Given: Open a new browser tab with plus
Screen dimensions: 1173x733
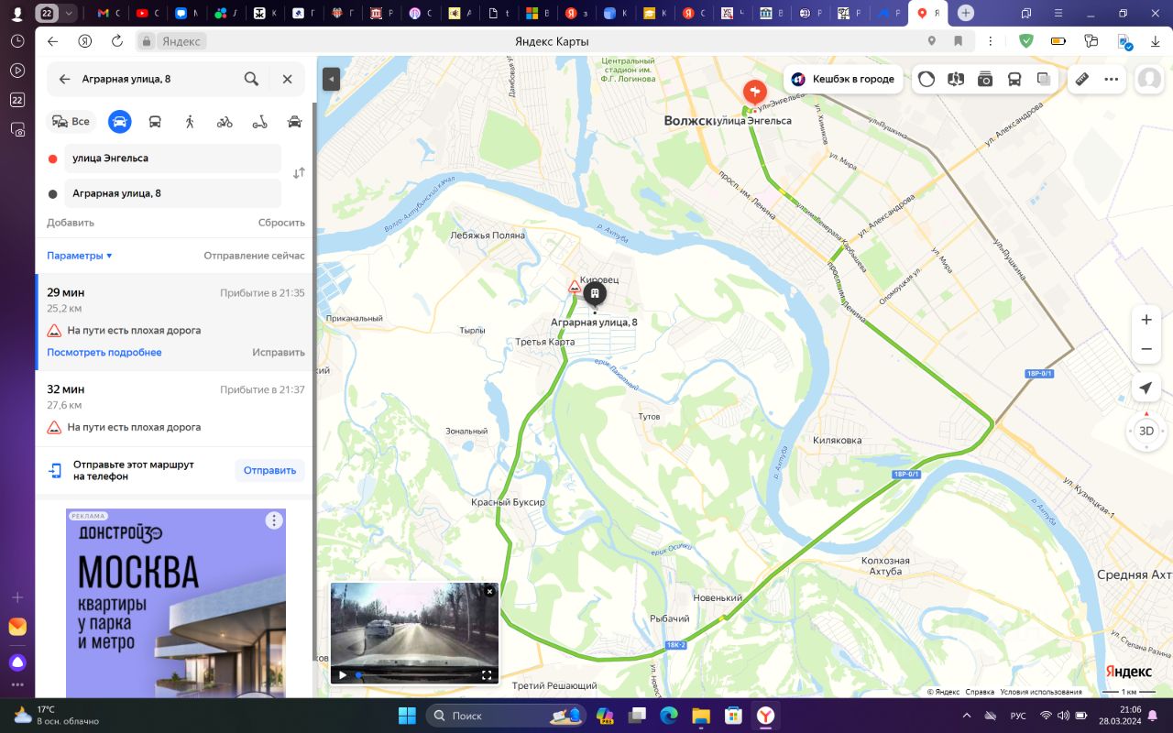Looking at the screenshot, I should (x=966, y=13).
